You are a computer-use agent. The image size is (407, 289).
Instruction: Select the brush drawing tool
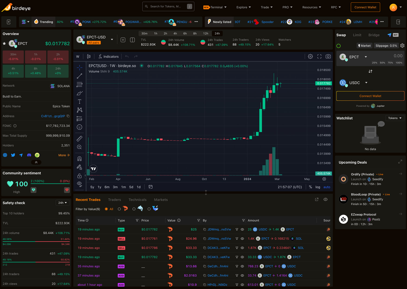click(x=79, y=93)
